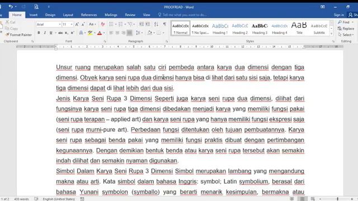Click the Borders icon
Viewport: 358px width, 201px height.
[159, 33]
